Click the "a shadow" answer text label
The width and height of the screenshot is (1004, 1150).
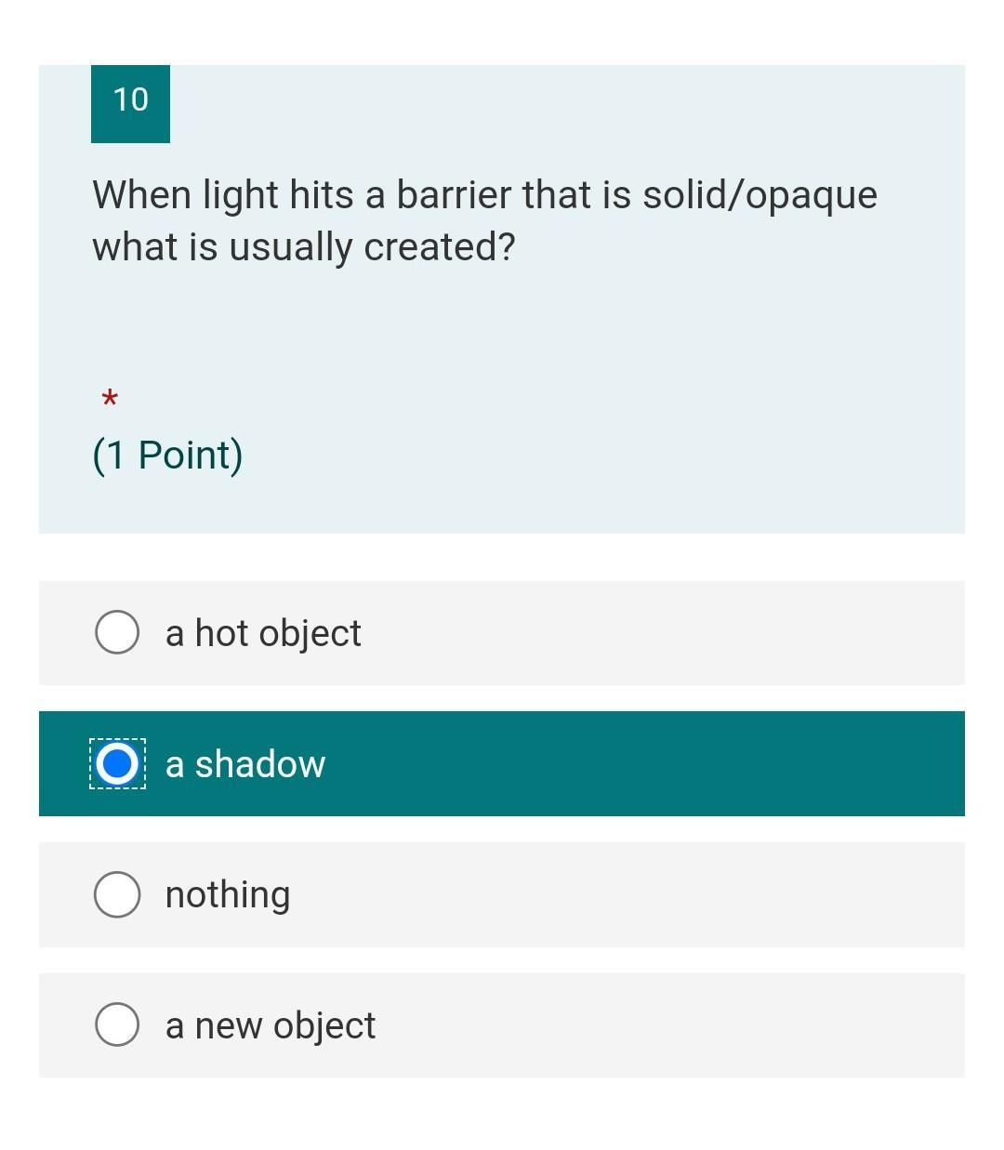245,764
